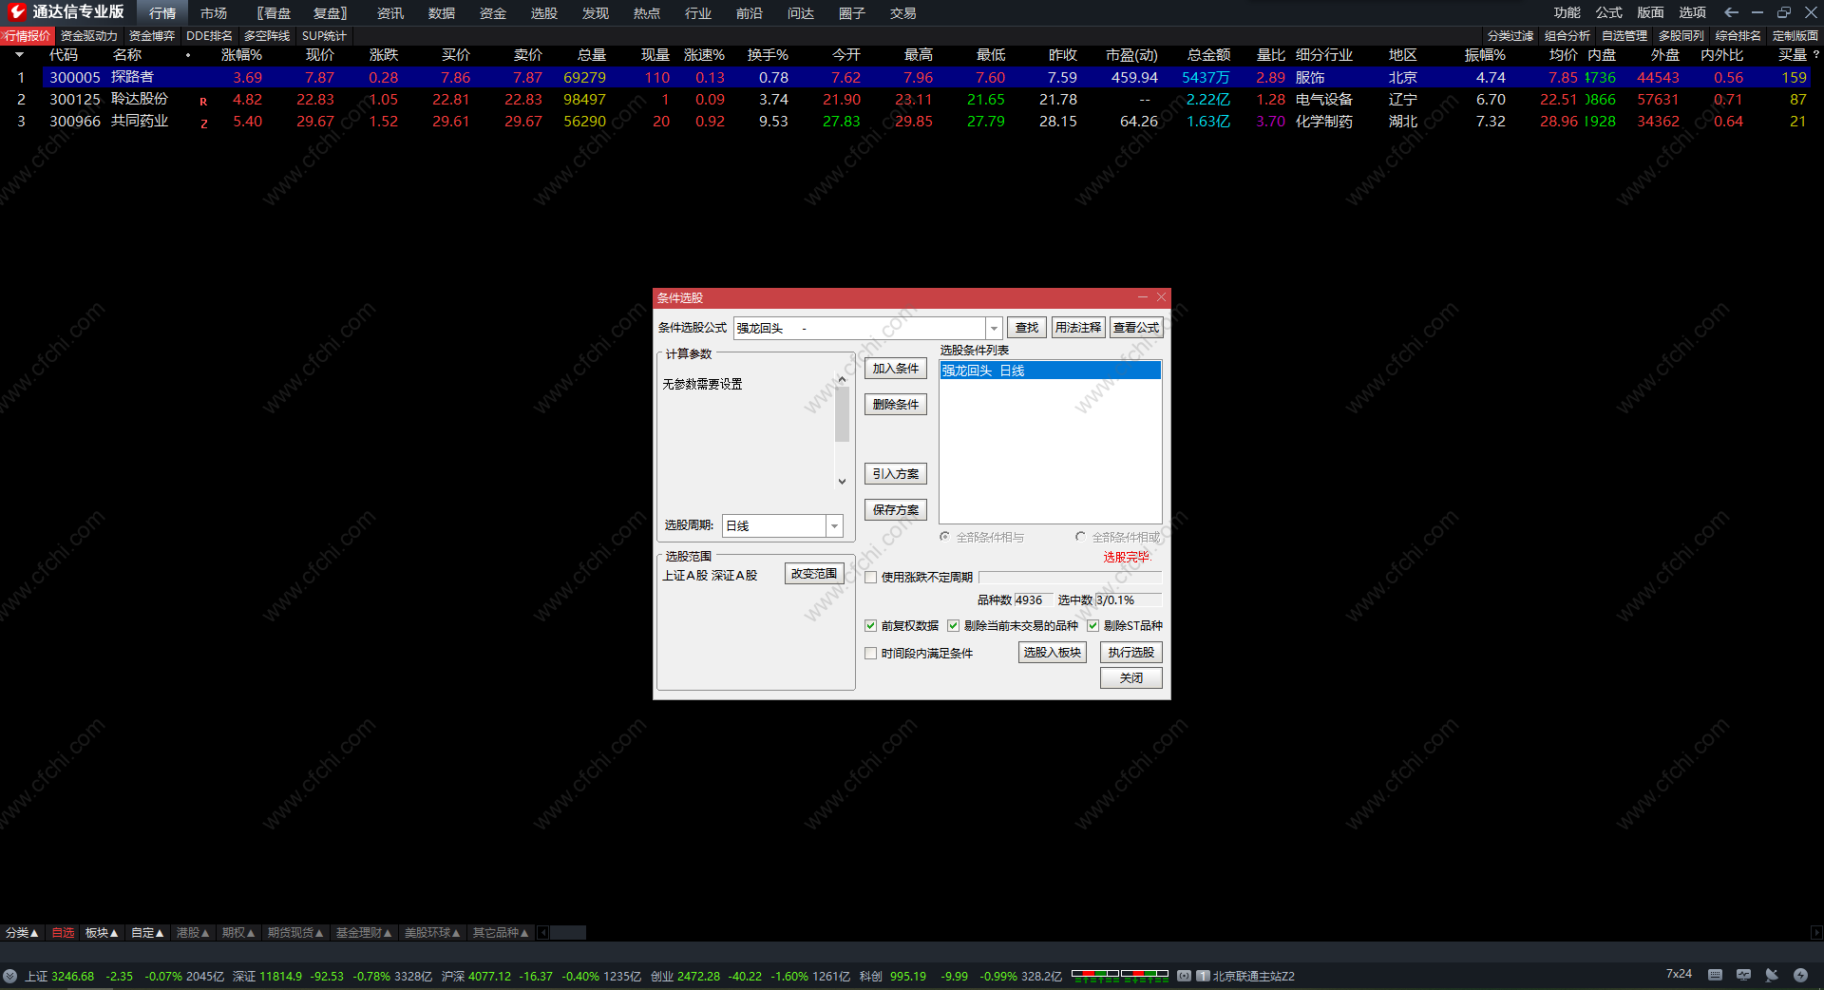
Task: Click the 加入条件 button
Action: (x=896, y=369)
